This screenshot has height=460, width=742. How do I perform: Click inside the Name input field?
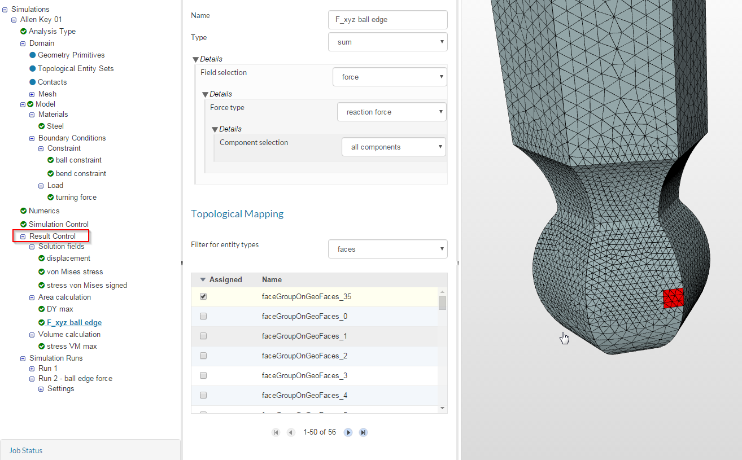(388, 19)
